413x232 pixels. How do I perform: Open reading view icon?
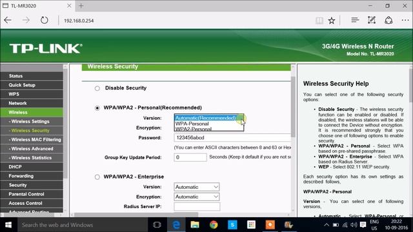319,20
